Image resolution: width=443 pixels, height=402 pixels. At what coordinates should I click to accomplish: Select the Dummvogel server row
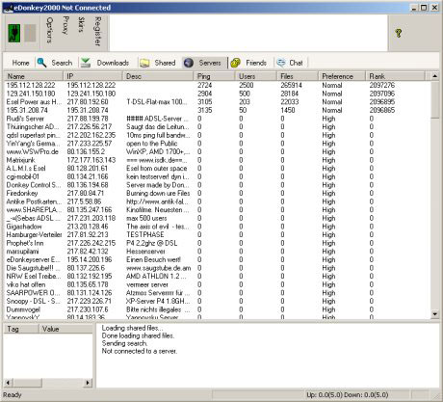[x=217, y=309]
